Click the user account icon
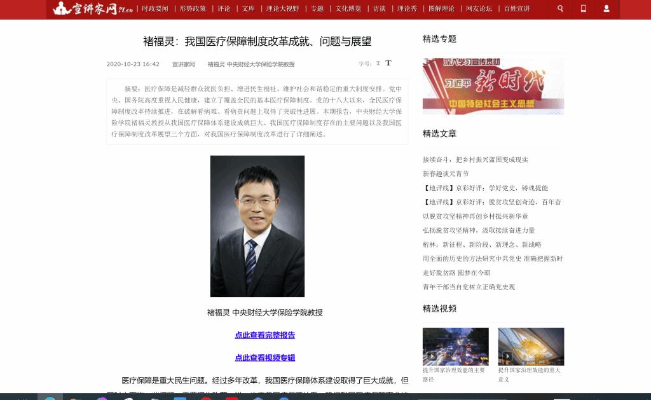651x400 pixels. 606,9
